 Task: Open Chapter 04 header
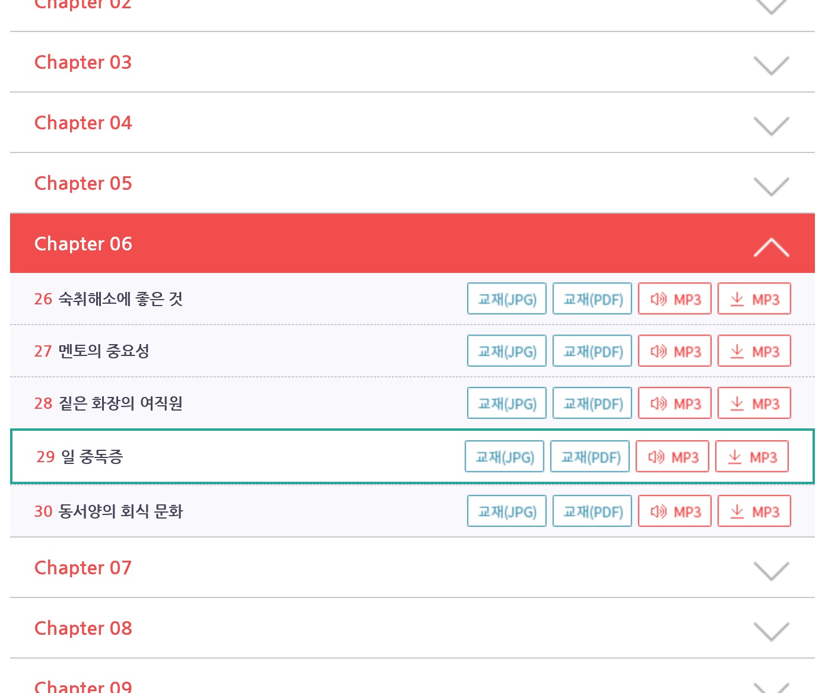pyautogui.click(x=83, y=123)
